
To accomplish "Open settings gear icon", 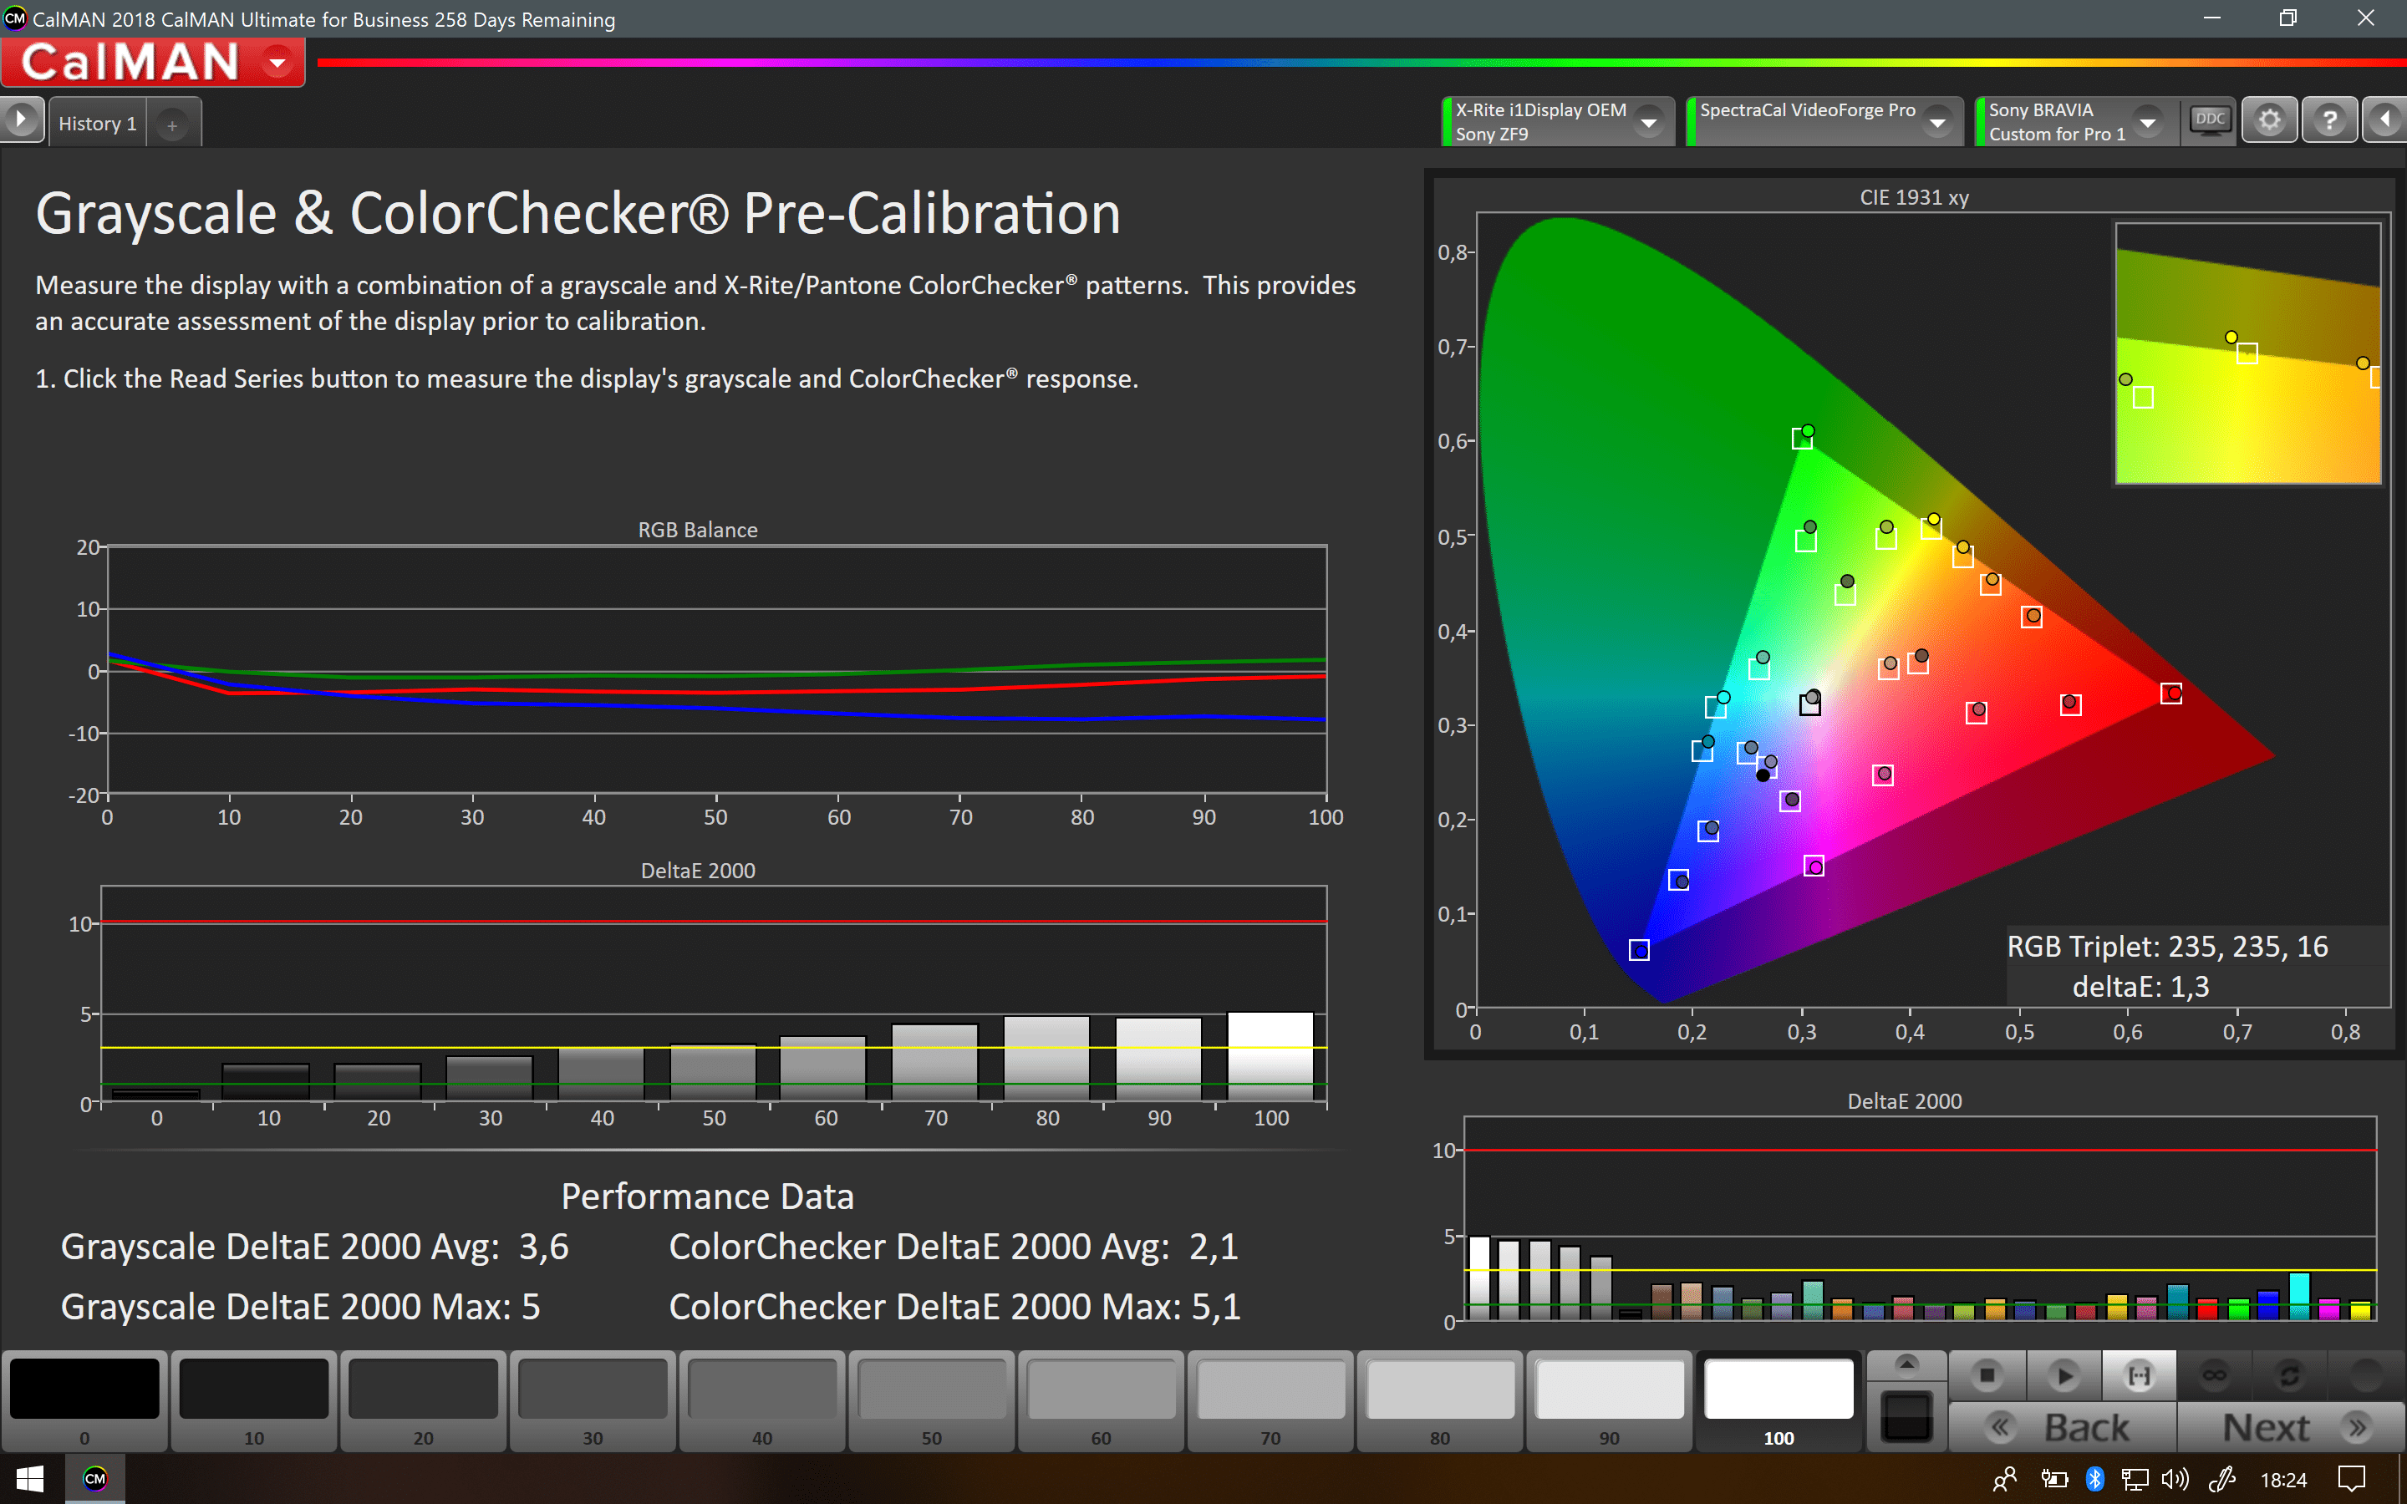I will click(x=2269, y=121).
